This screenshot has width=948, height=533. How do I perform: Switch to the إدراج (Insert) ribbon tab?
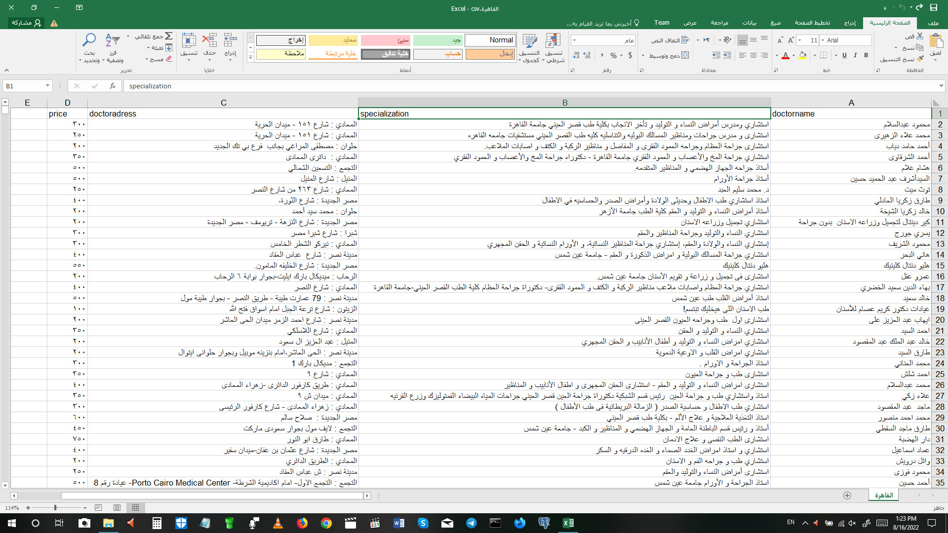pos(850,23)
